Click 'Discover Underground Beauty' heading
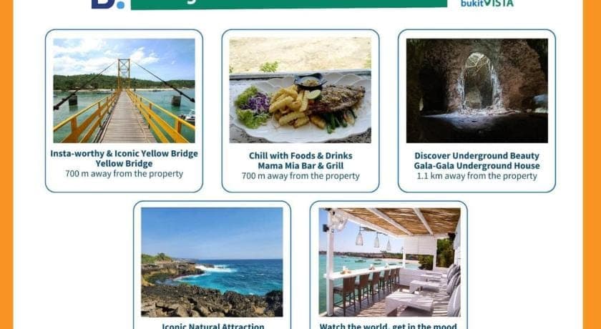The image size is (601, 329). click(477, 156)
